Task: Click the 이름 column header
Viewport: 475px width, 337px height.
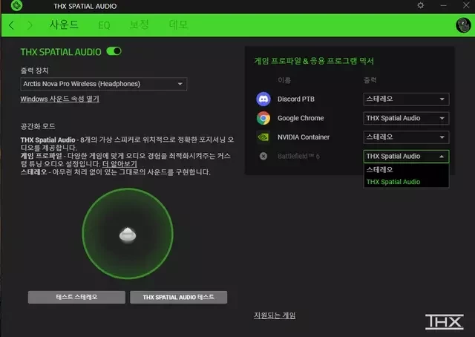Action: pos(284,80)
